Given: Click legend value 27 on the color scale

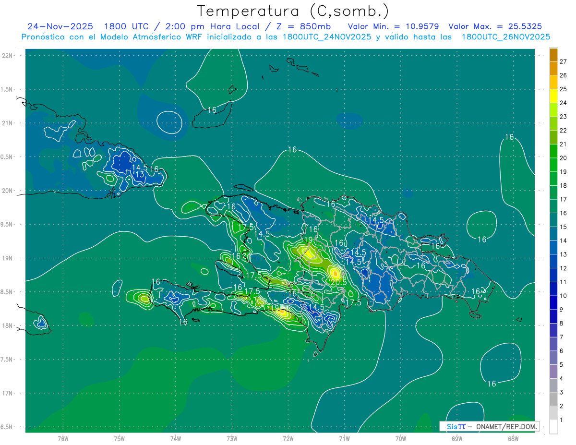Looking at the screenshot, I should coord(563,61).
